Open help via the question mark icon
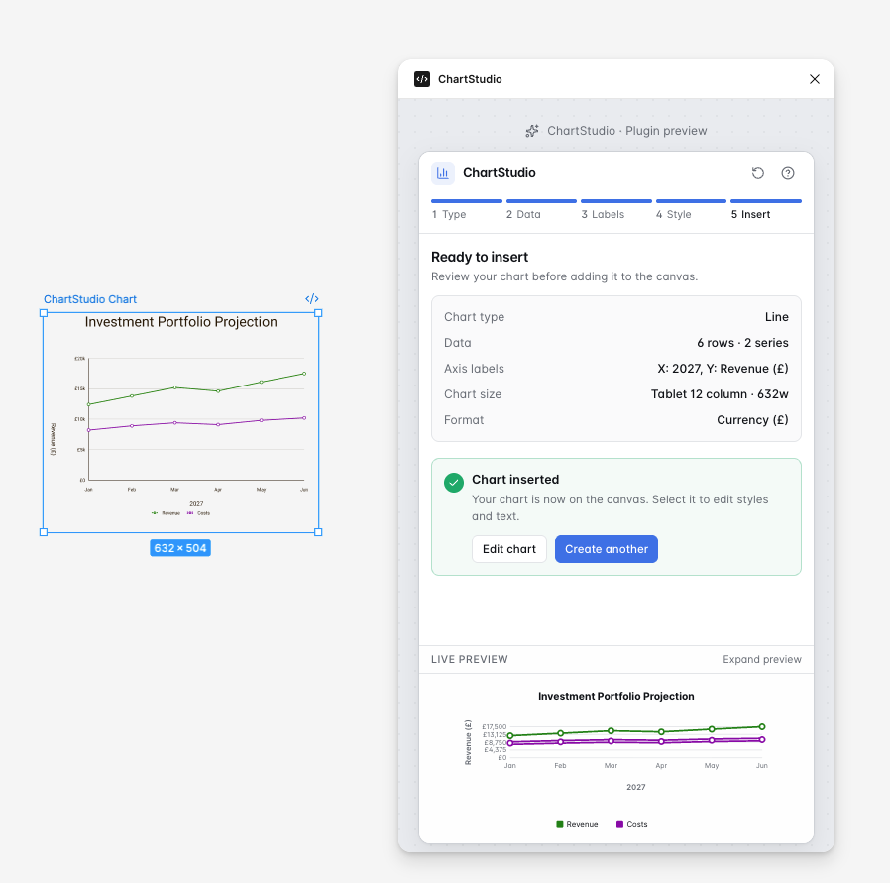Screen dimensions: 890x883 pyautogui.click(x=787, y=173)
